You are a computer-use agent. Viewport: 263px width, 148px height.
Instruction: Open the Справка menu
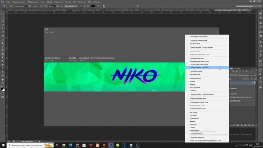click(97, 2)
